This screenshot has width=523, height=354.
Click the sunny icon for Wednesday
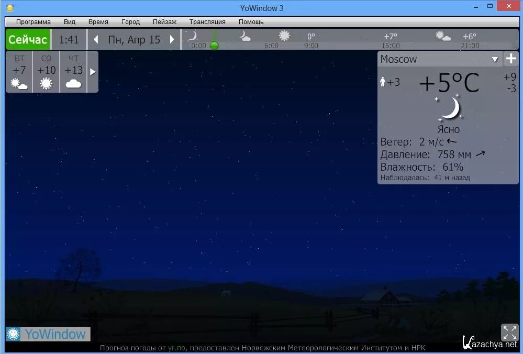click(46, 83)
